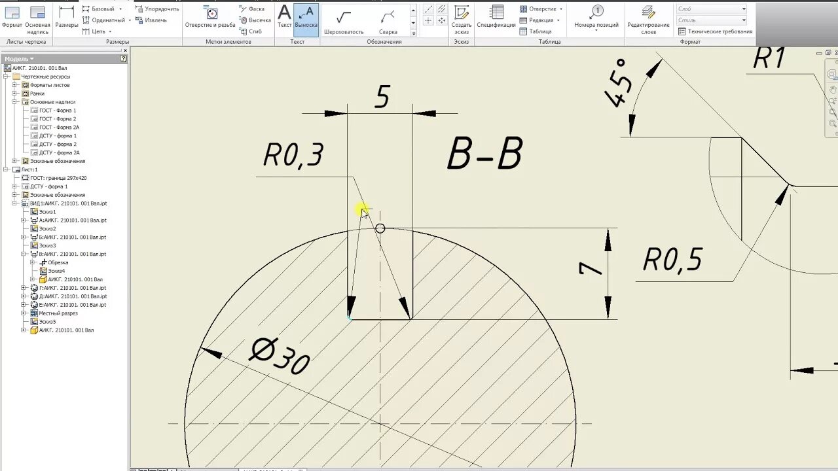Image resolution: width=838 pixels, height=471 pixels.
Task: Insert a Таблица general table
Action: [x=536, y=31]
